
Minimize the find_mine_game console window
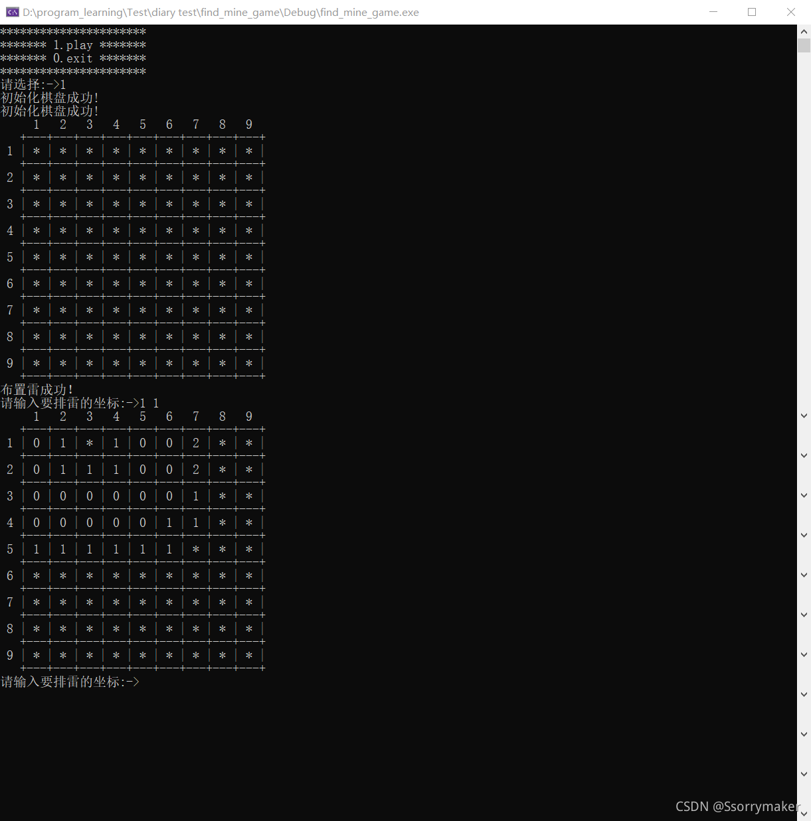click(713, 12)
